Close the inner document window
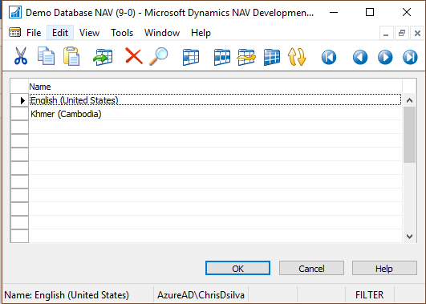426x304 pixels. (x=417, y=34)
